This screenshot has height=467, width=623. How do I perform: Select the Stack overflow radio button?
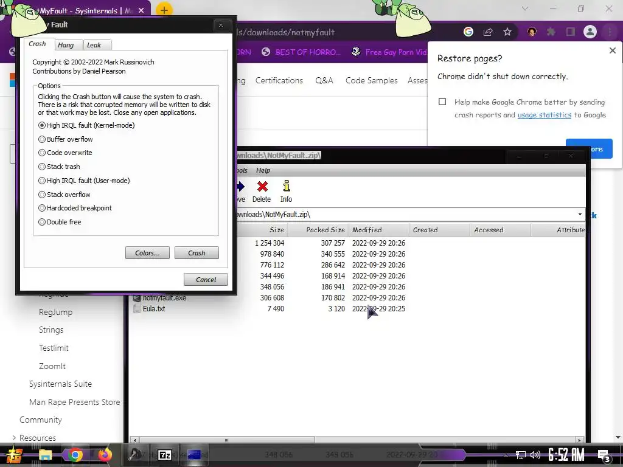tap(42, 194)
